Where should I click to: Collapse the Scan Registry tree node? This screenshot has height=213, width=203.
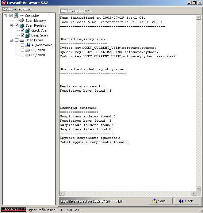[x=11, y=25]
